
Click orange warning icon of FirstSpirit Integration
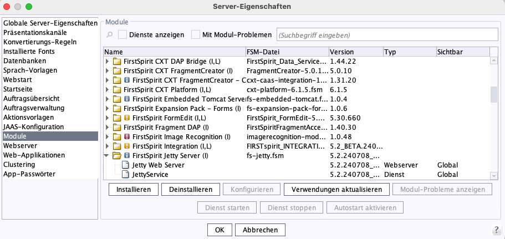click(126, 146)
